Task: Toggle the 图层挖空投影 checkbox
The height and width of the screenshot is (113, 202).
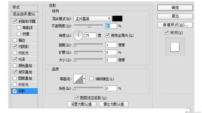Action: (76, 98)
